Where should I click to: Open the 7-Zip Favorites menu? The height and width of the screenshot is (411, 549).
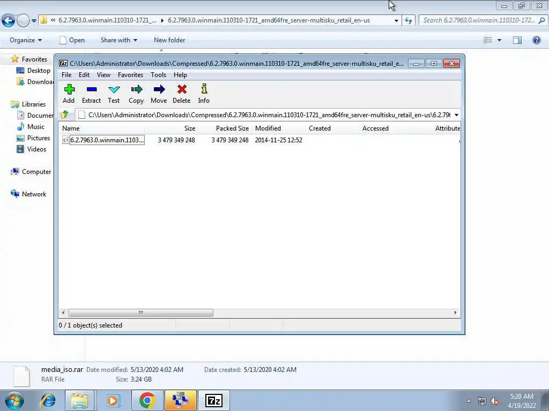131,75
